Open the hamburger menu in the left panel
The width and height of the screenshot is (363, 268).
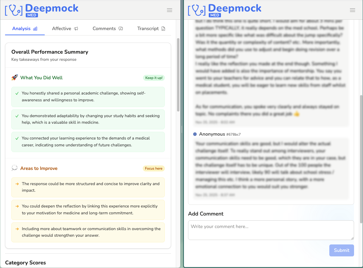(170, 10)
